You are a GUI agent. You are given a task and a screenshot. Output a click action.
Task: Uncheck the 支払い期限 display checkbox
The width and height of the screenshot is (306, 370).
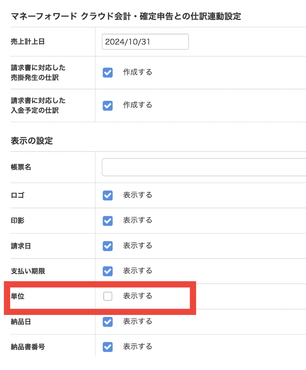[x=108, y=271]
